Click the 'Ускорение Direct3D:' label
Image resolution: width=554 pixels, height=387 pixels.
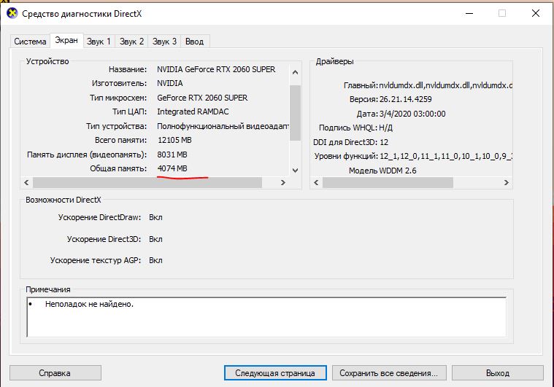(104, 239)
